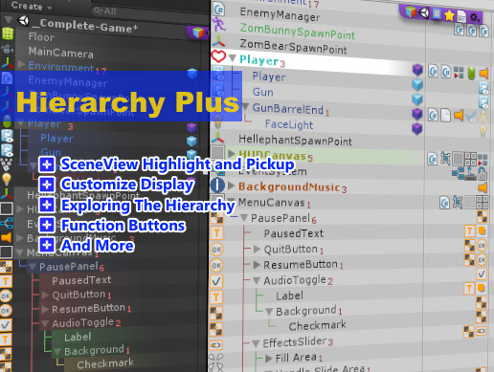Image resolution: width=494 pixels, height=372 pixels.
Task: Click the yellow star icon in purple toolbar
Action: [449, 15]
